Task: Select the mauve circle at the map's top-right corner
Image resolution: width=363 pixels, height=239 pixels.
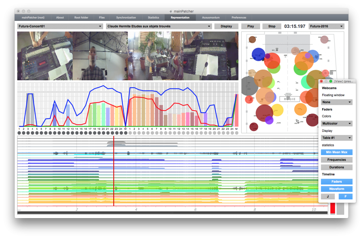Action: (x=324, y=40)
